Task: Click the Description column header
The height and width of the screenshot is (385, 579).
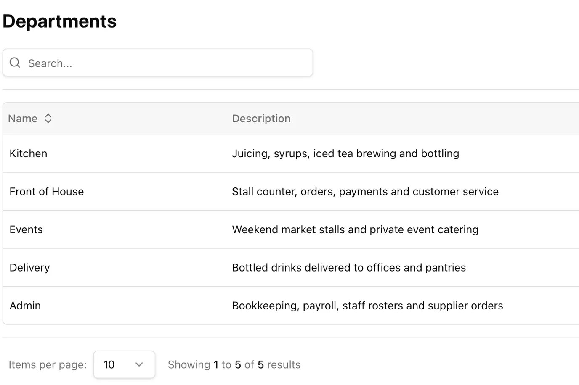Action: point(261,119)
